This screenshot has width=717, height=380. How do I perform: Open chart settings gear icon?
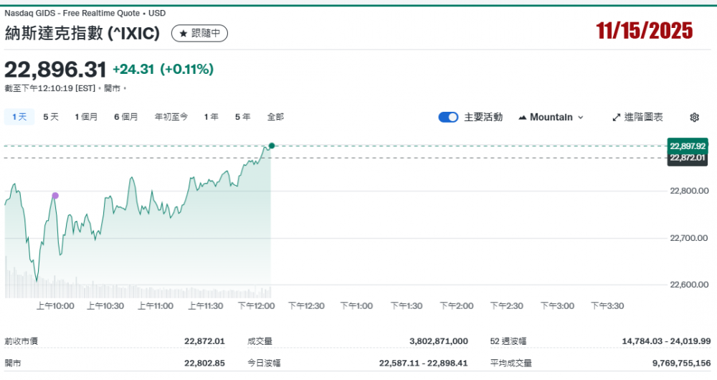tap(694, 118)
